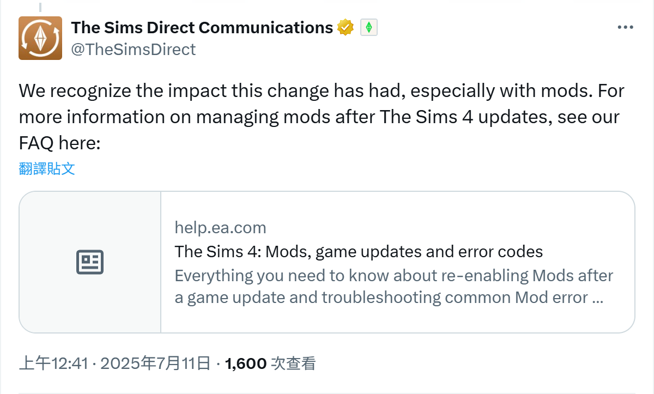Open the three-dot more options menu

tap(625, 28)
